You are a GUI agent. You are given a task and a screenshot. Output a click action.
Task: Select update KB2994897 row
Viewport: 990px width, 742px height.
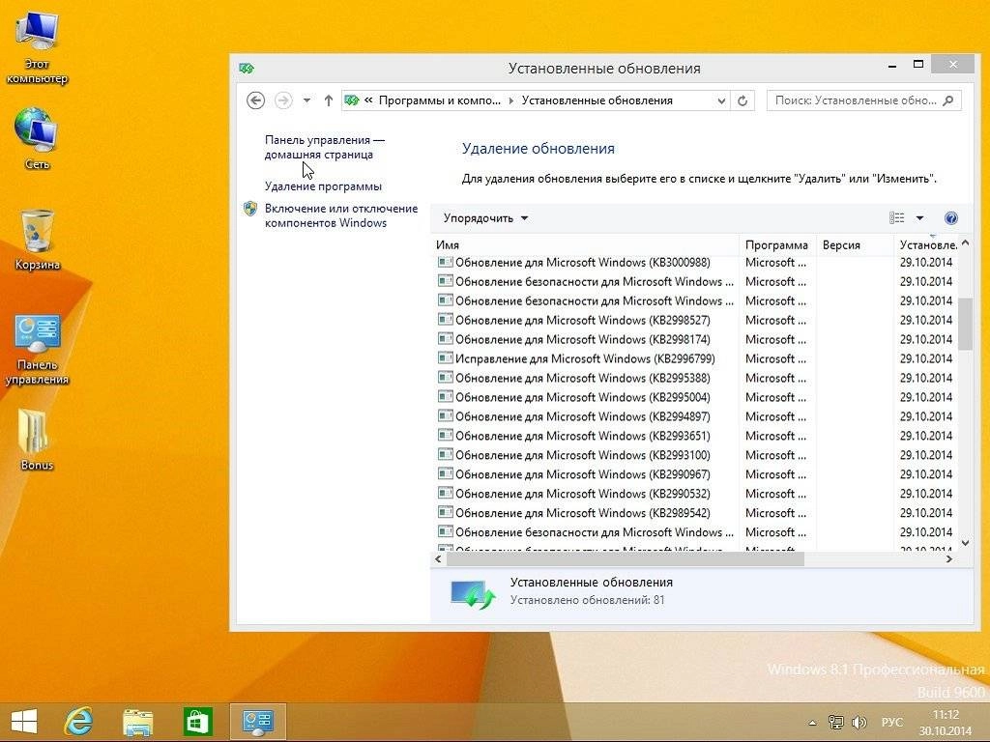tap(696, 416)
